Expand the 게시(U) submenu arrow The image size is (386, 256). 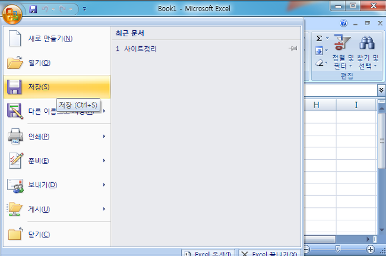click(104, 209)
